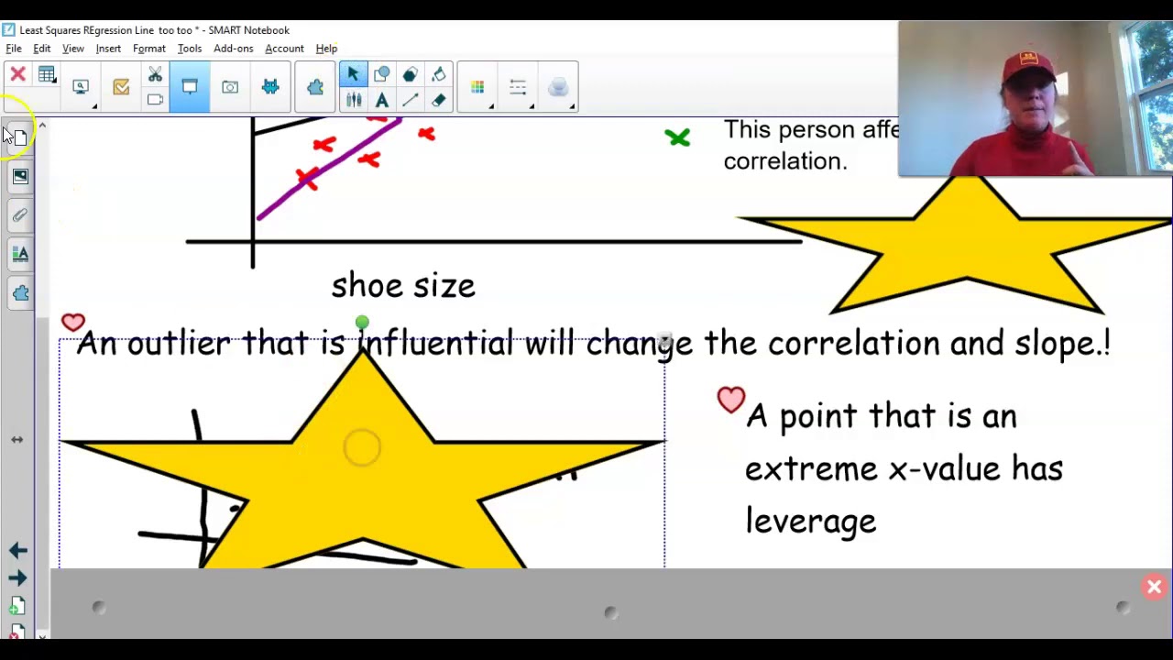
Task: Click the red X delete icon
Action: pyautogui.click(x=17, y=74)
